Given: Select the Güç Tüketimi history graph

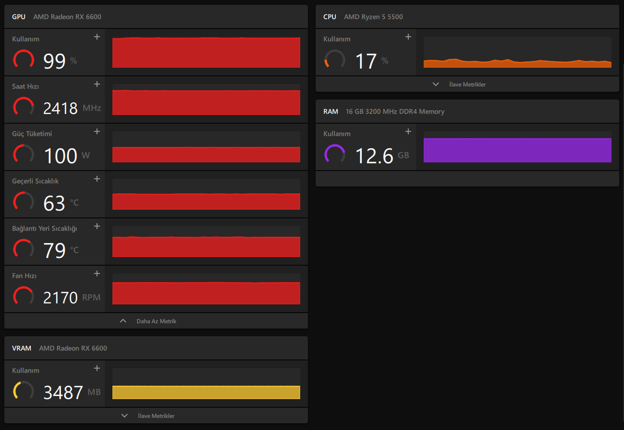Looking at the screenshot, I should pyautogui.click(x=206, y=147).
